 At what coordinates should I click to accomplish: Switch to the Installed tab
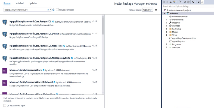pyautogui.click(x=20, y=3)
